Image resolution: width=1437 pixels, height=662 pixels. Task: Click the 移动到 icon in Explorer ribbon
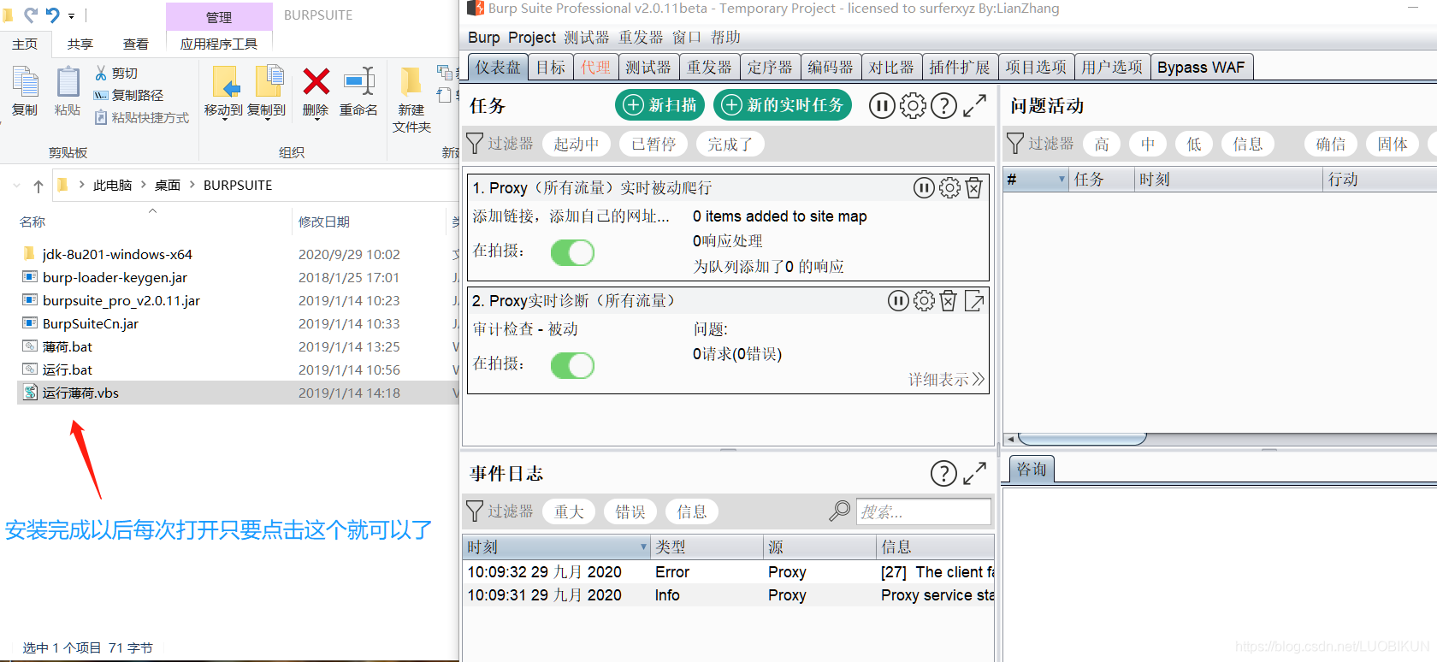click(226, 82)
